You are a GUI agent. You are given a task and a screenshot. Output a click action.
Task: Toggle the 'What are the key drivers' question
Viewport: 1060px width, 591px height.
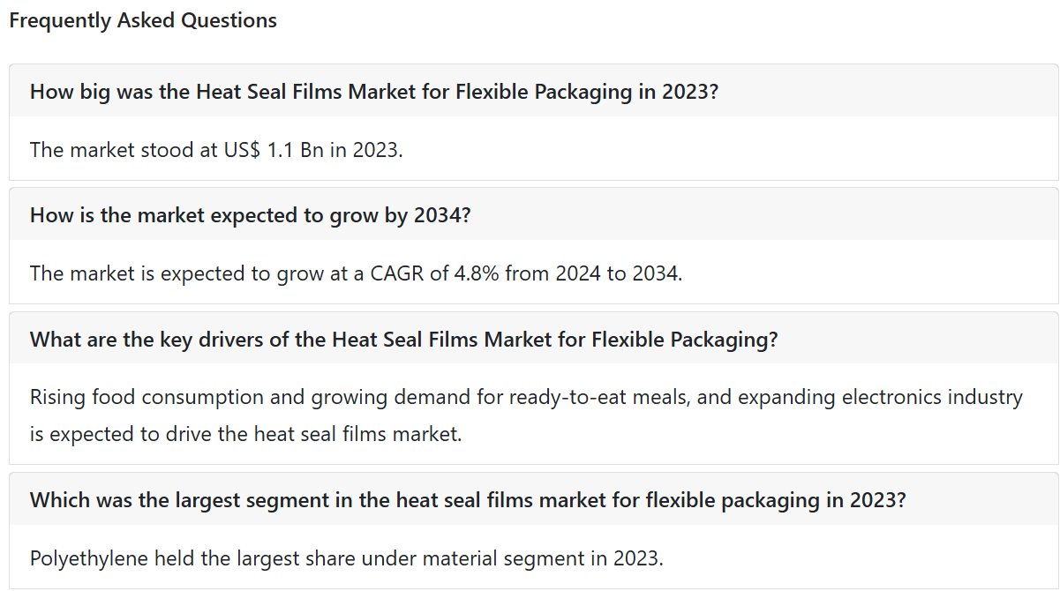534,339
